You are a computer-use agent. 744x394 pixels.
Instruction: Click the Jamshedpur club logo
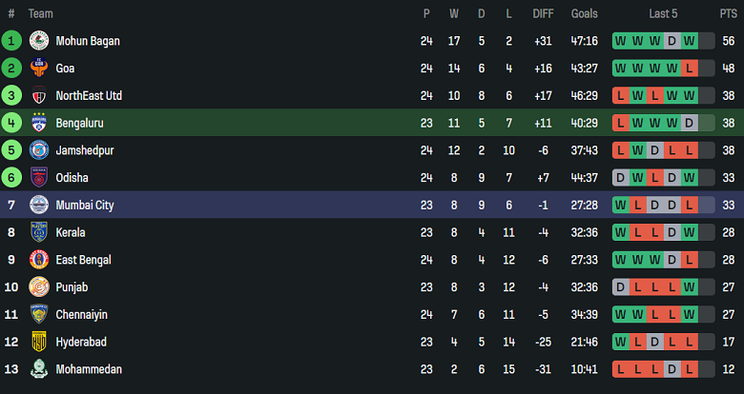pyautogui.click(x=39, y=150)
